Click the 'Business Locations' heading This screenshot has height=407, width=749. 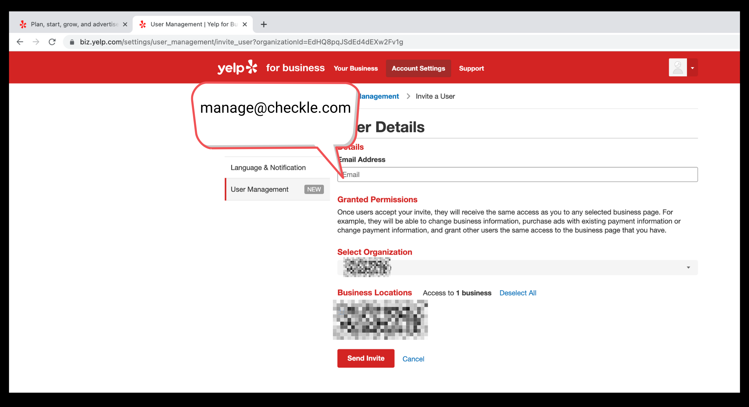click(374, 293)
